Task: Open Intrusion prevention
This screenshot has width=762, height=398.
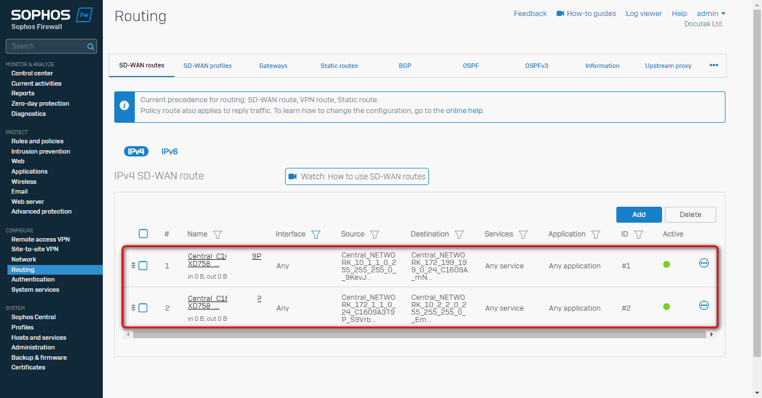Action: [41, 151]
